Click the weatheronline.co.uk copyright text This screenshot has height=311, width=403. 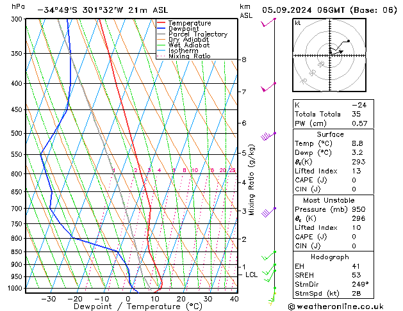[x=336, y=307]
